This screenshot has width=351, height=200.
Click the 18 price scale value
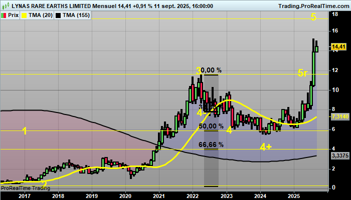[335, 14]
